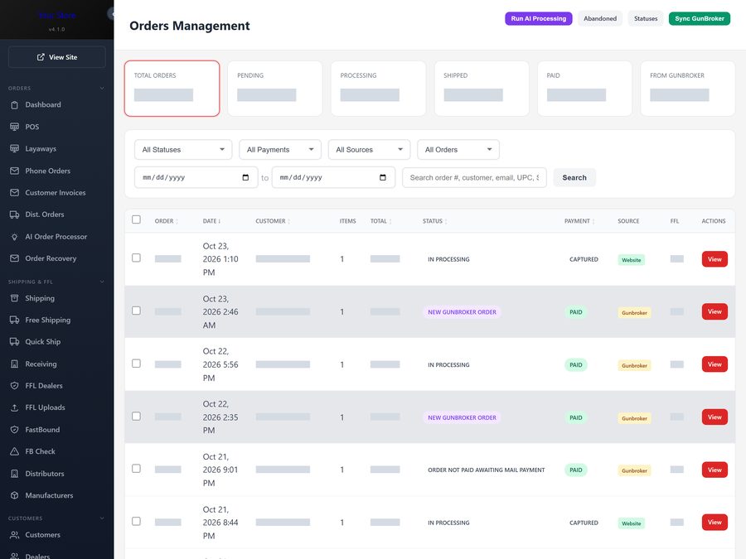This screenshot has width=746, height=559.
Task: Click the Phone Orders envelope icon
Action: coord(15,171)
